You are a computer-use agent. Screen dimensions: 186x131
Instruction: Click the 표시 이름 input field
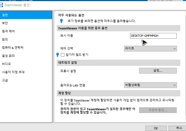click(x=153, y=36)
